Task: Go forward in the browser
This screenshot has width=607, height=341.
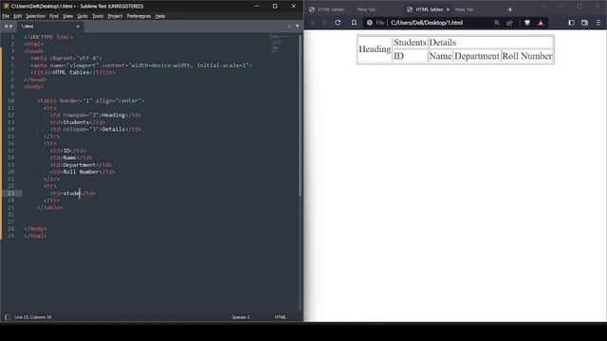Action: click(325, 23)
